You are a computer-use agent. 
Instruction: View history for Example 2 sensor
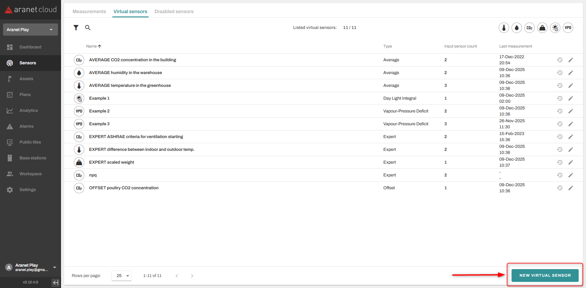coord(559,111)
